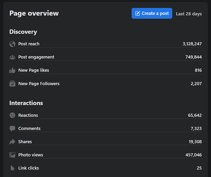This screenshot has height=177, width=211.
Task: Click the Shares count 19,308
Action: [x=195, y=142]
